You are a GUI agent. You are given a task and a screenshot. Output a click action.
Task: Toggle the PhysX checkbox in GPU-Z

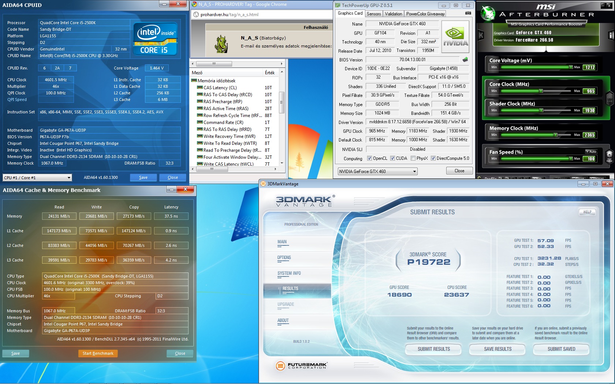tap(413, 158)
